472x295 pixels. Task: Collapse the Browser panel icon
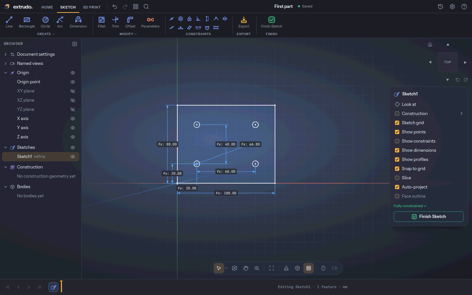(x=75, y=44)
